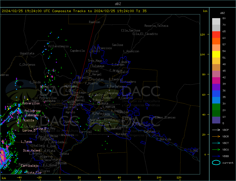Click the TUNUYAN map label

pyautogui.click(x=61, y=163)
